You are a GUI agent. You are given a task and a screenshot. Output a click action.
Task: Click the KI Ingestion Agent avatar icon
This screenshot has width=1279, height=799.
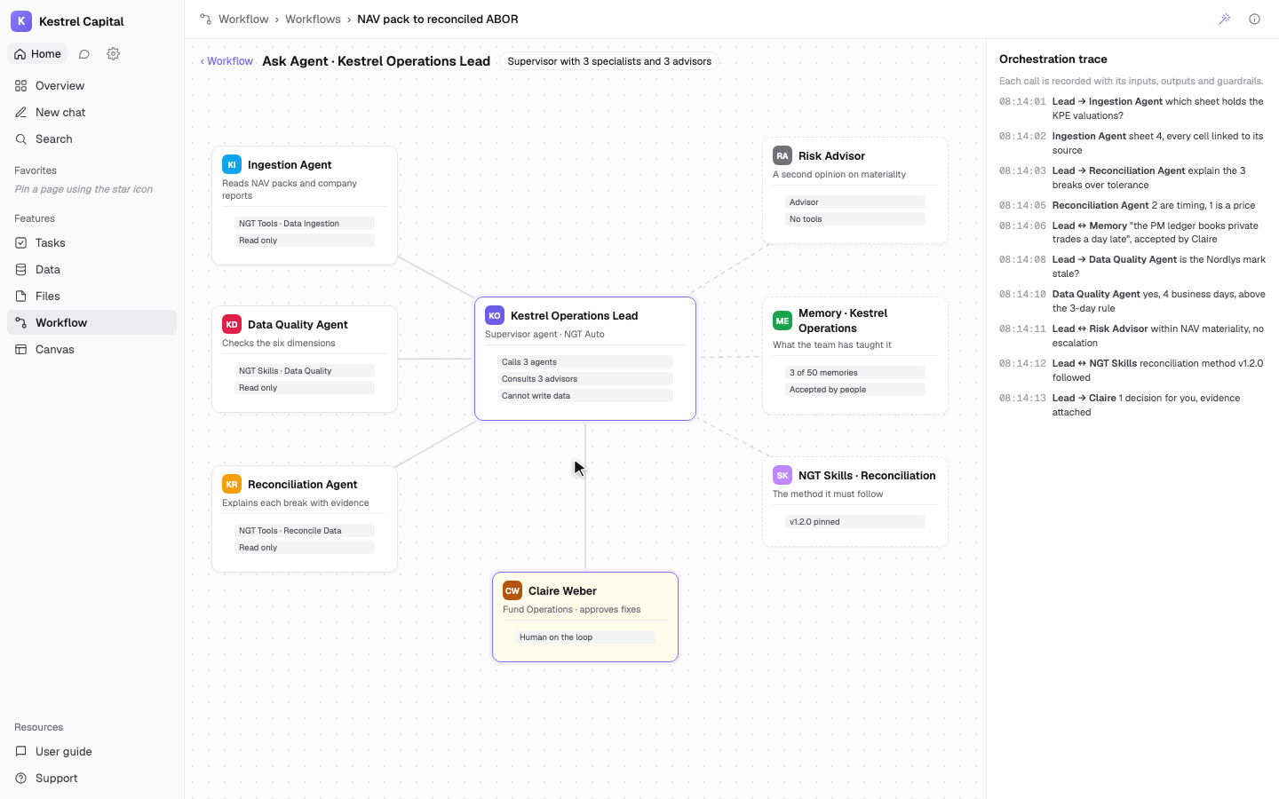(232, 164)
